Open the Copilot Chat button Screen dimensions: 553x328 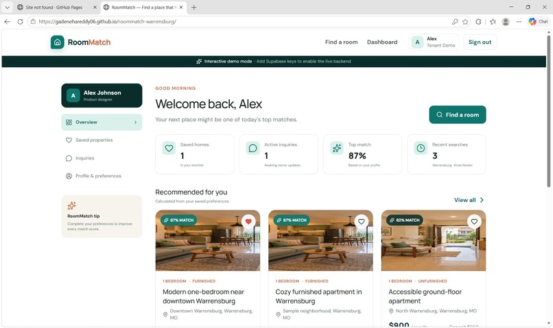(538, 22)
